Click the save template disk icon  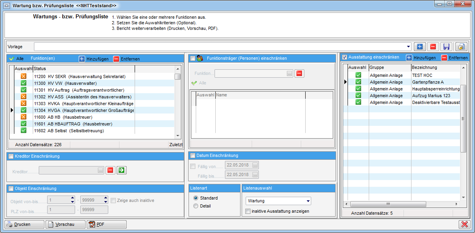446,47
